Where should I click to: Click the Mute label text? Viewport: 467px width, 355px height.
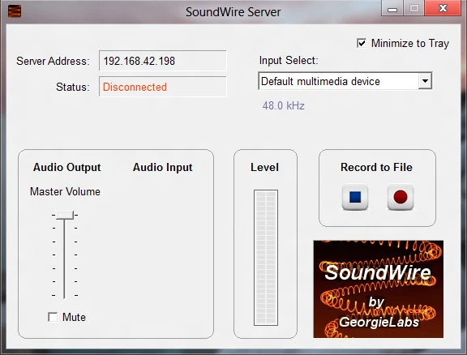[x=74, y=317]
